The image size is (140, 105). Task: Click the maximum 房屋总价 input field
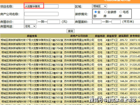point(54,22)
